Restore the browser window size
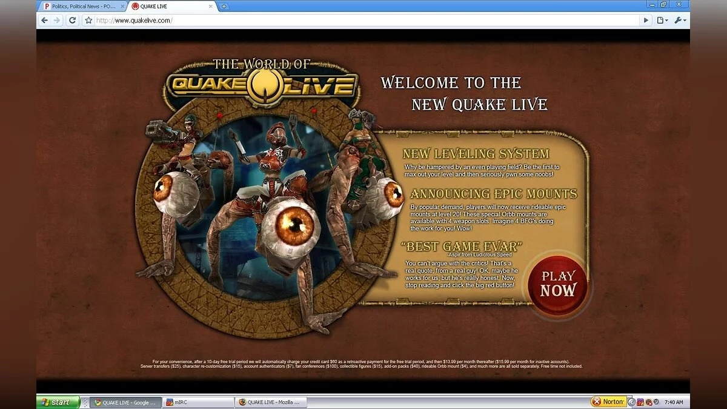Image resolution: width=727 pixels, height=409 pixels. (x=663, y=4)
